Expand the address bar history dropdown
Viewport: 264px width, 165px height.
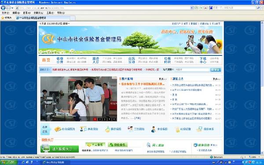192,8
